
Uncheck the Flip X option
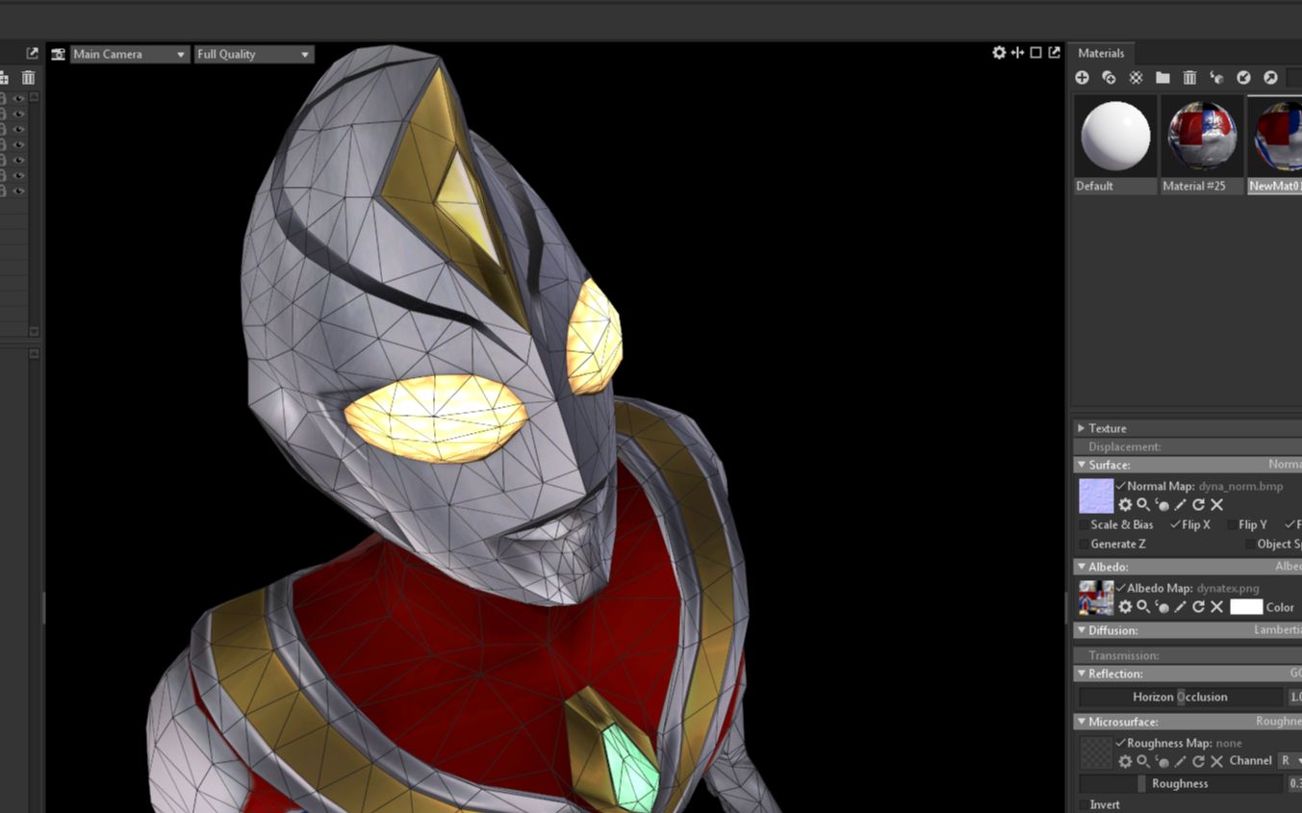pyautogui.click(x=1175, y=524)
